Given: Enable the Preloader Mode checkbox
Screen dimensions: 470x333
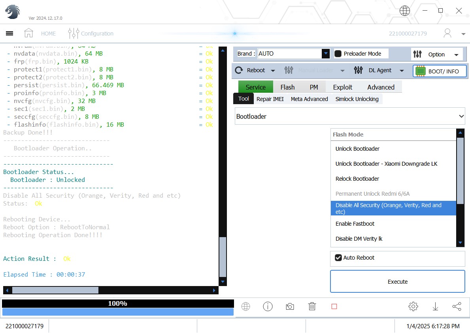Looking at the screenshot, I should (x=338, y=54).
